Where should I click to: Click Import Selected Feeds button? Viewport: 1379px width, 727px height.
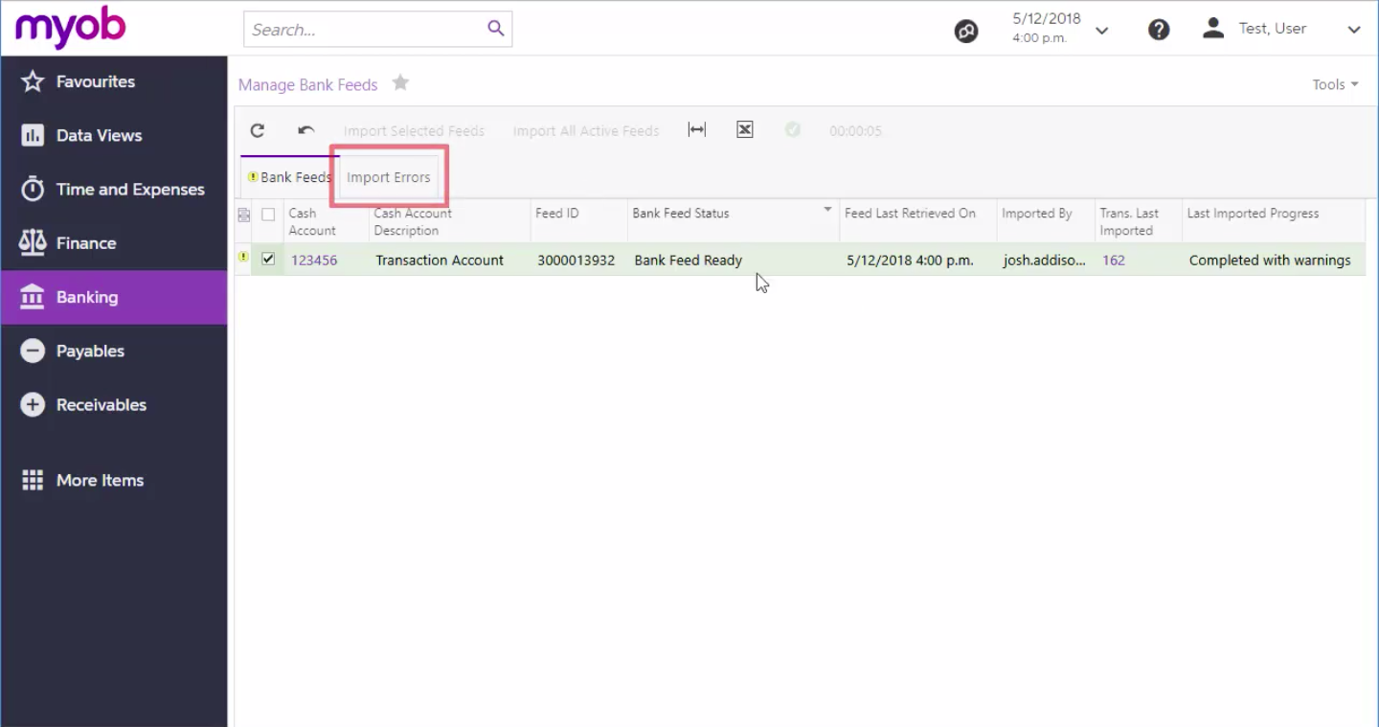[x=414, y=131]
